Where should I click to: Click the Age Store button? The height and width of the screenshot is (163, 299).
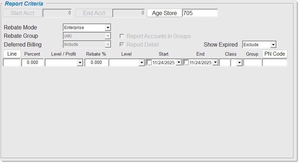pyautogui.click(x=164, y=13)
